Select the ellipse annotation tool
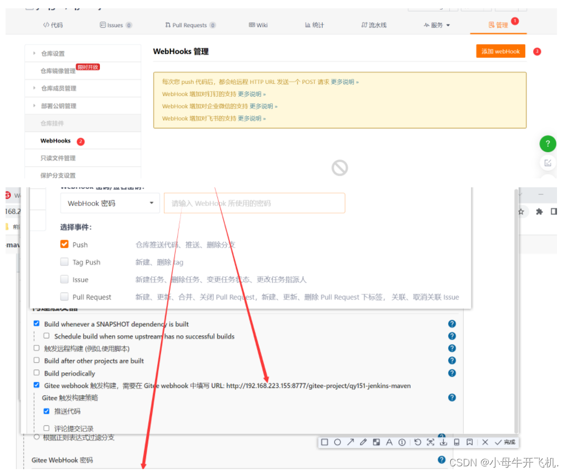The width and height of the screenshot is (567, 473). 338,442
